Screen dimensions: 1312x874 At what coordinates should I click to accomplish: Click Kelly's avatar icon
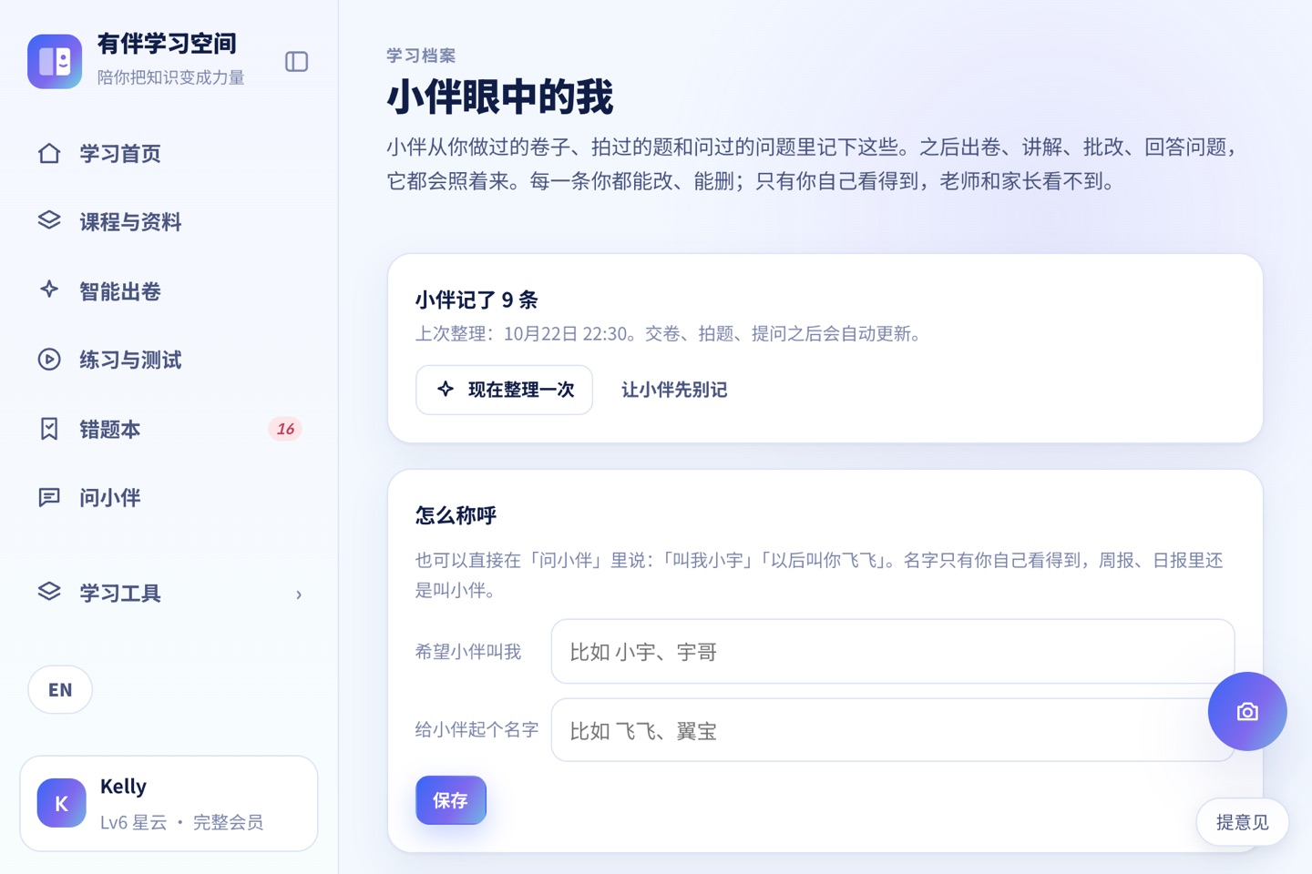[x=62, y=803]
